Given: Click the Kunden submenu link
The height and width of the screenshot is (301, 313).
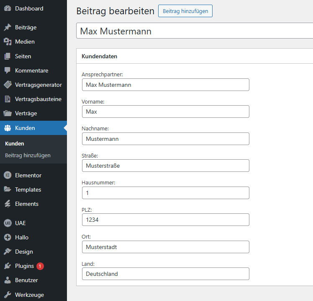Looking at the screenshot, I should 15,144.
